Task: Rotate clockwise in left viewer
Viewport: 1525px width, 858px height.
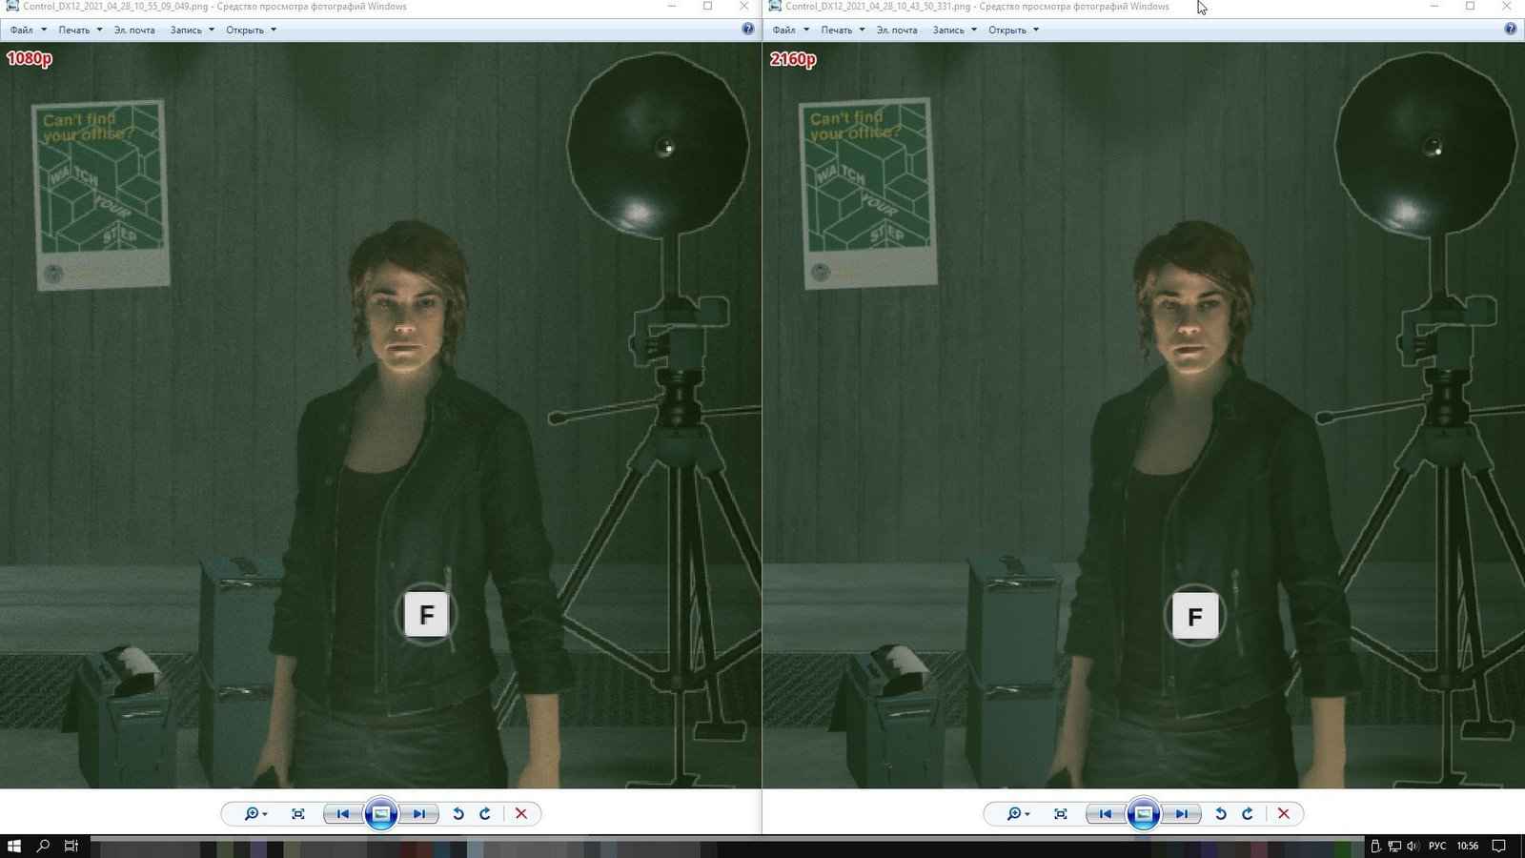Action: pyautogui.click(x=485, y=813)
